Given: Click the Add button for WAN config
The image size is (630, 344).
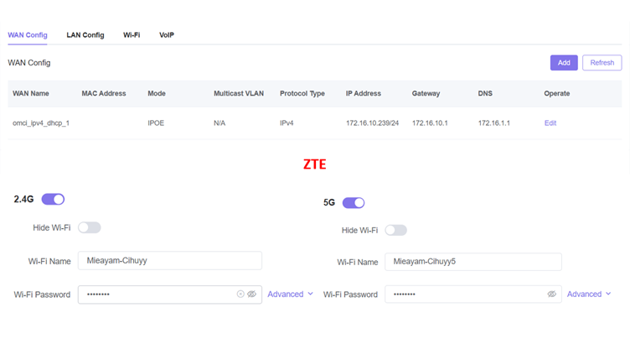Looking at the screenshot, I should point(564,63).
